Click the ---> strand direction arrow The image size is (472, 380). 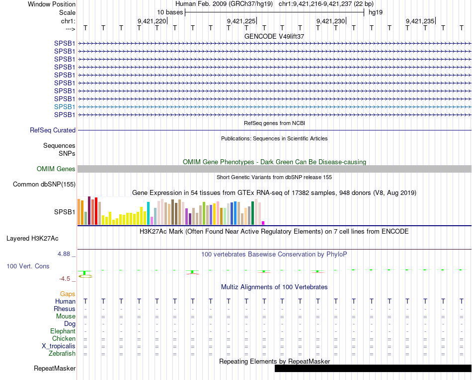71,29
